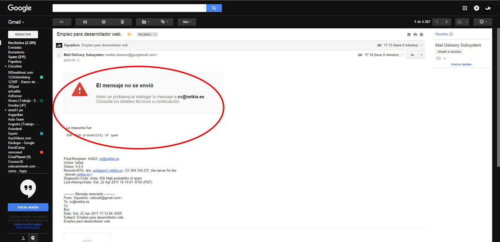500x242 pixels.
Task: Click Más información Hangouts link
Action: (28, 228)
